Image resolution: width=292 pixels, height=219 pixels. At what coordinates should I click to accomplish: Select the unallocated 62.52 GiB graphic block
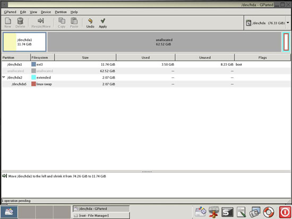(x=164, y=42)
